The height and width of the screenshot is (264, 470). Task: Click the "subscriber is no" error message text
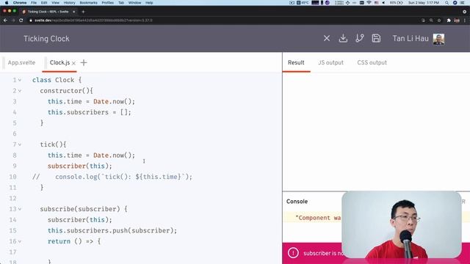coord(323,253)
